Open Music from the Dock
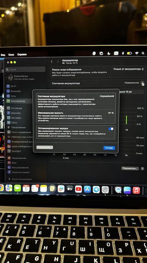147x263 pixels. (136, 190)
